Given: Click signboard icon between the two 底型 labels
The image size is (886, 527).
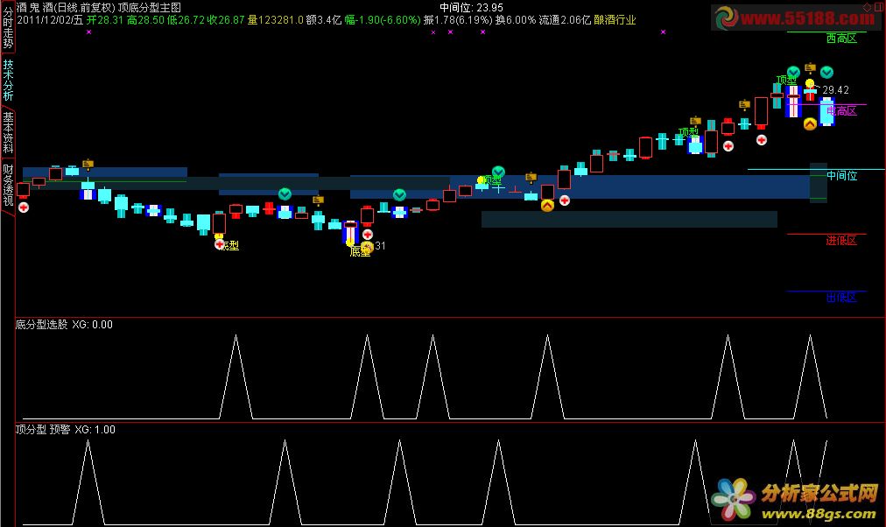Looking at the screenshot, I should pyautogui.click(x=318, y=200).
